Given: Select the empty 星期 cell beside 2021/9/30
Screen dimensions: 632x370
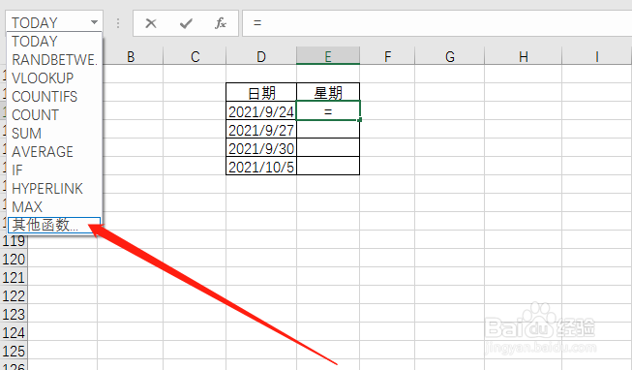Looking at the screenshot, I should 328,148.
